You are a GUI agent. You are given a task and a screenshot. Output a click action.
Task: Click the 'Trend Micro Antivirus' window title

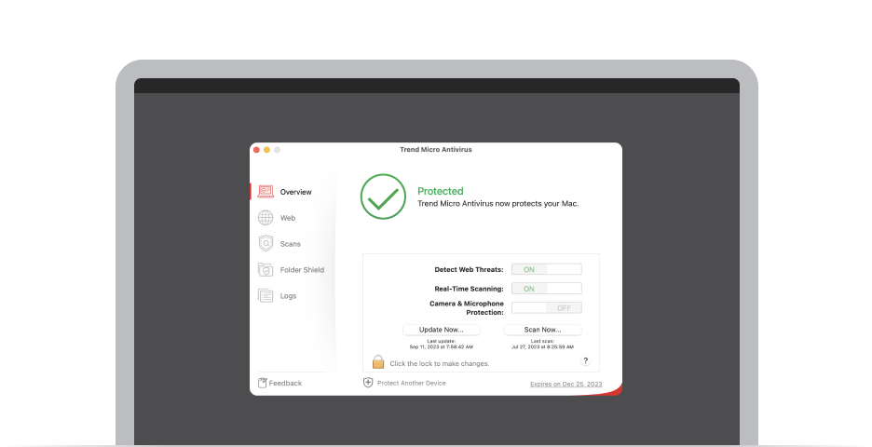tap(435, 150)
